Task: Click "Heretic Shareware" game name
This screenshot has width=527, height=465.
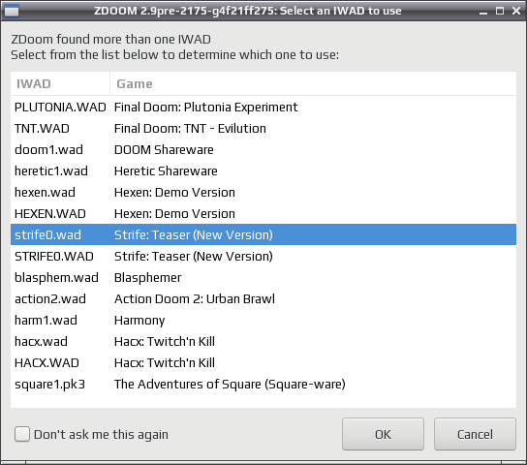Action: click(166, 171)
